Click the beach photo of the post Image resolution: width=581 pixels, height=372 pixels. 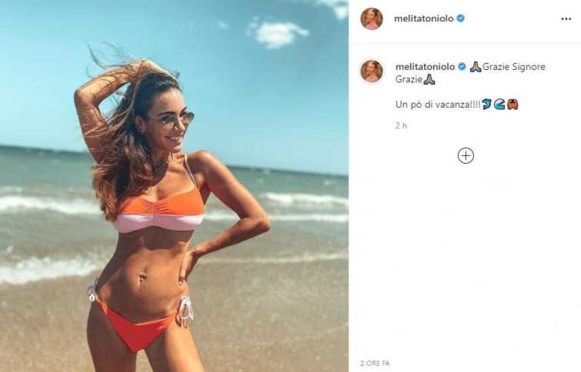[x=174, y=186]
